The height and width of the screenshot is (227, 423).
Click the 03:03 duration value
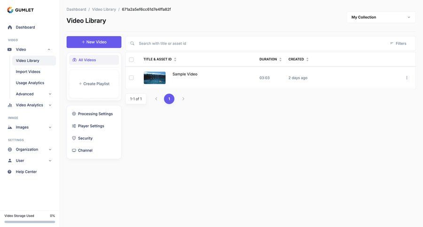click(x=264, y=78)
